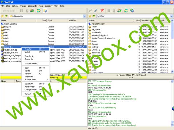Click the right file list scroll down arrow
Image resolution: width=174 pixels, height=130 pixels.
point(172,72)
